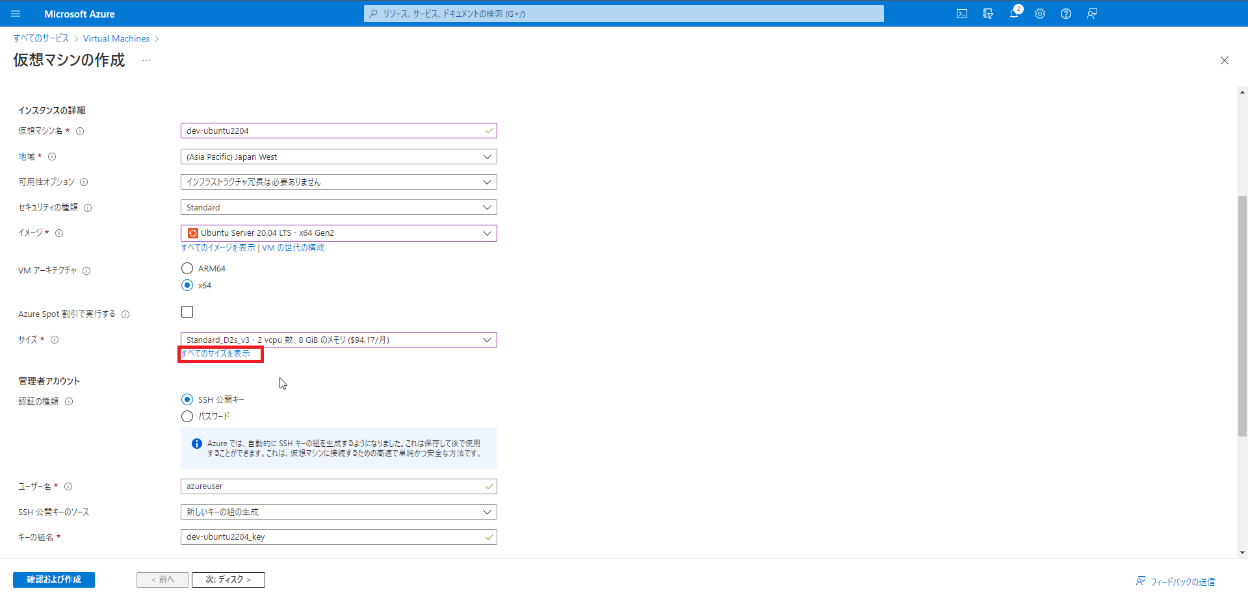Click the vertical scrollbar down arrow

[1242, 553]
